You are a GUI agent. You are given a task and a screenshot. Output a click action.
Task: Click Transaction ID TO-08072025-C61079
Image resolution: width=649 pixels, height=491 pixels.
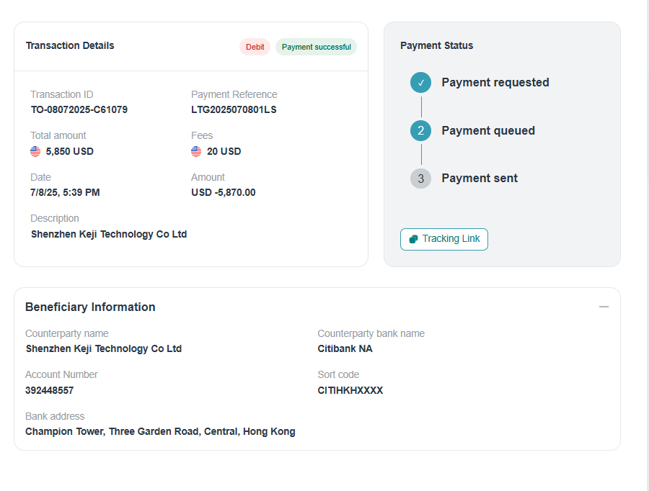click(79, 109)
